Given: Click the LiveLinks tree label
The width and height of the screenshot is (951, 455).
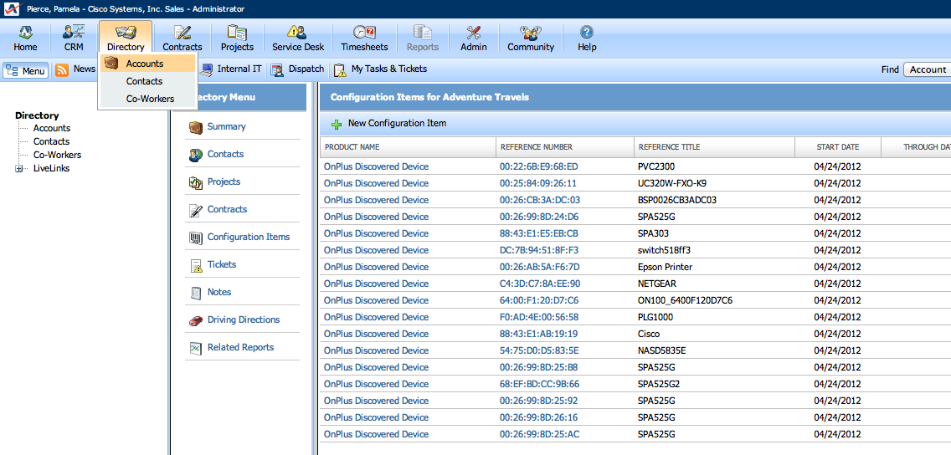Looking at the screenshot, I should point(51,168).
